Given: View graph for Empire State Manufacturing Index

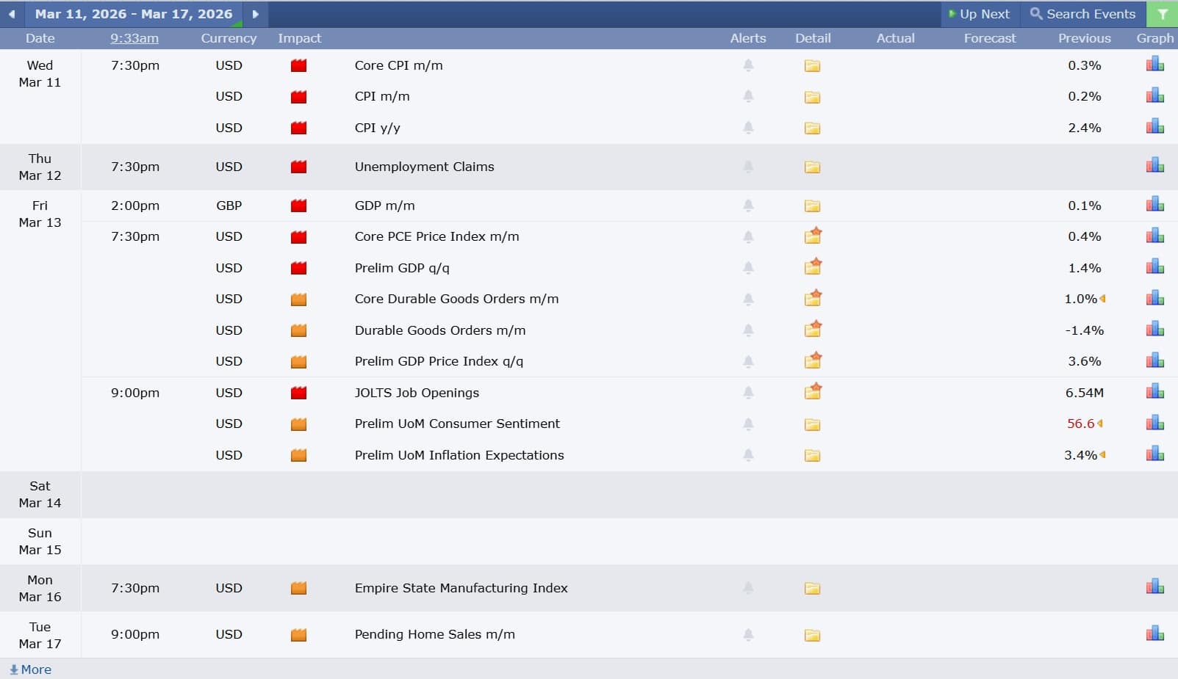Looking at the screenshot, I should tap(1154, 588).
